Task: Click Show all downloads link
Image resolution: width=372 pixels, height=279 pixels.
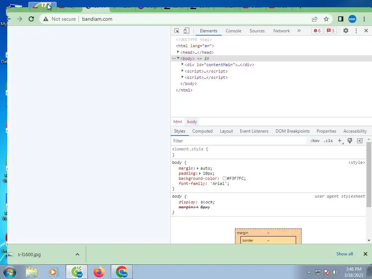Action: 344,254
